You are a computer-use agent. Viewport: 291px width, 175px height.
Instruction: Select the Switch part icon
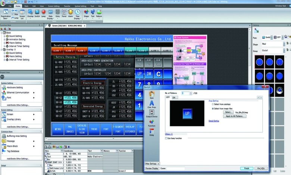(x=37, y=13)
